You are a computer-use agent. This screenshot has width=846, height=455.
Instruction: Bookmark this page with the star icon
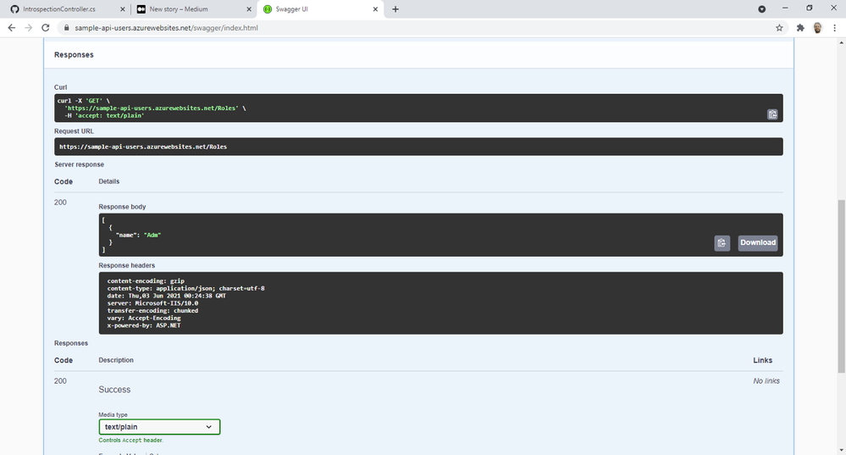coord(779,27)
